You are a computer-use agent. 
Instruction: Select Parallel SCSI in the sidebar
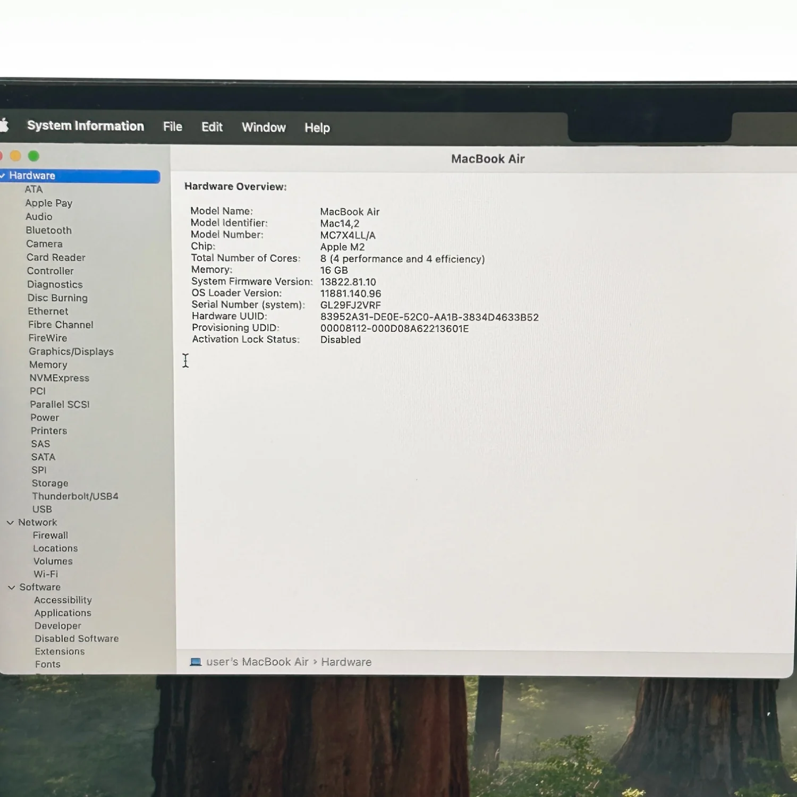point(60,404)
